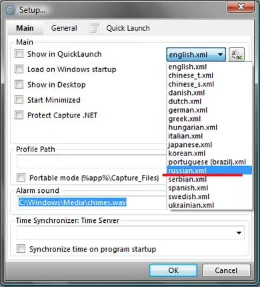
Task: Pick swedish.xml language option
Action: pyautogui.click(x=209, y=197)
